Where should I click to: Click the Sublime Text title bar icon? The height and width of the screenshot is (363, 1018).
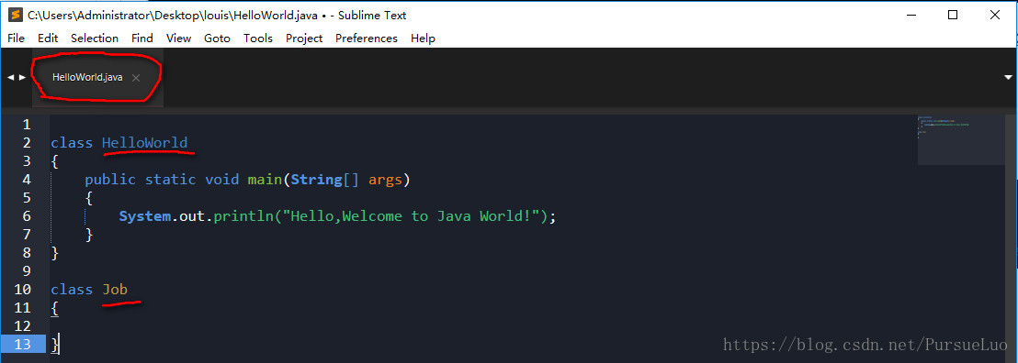pyautogui.click(x=15, y=15)
